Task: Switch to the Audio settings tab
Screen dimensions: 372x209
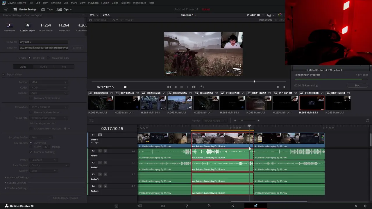Action: pyautogui.click(x=44, y=67)
